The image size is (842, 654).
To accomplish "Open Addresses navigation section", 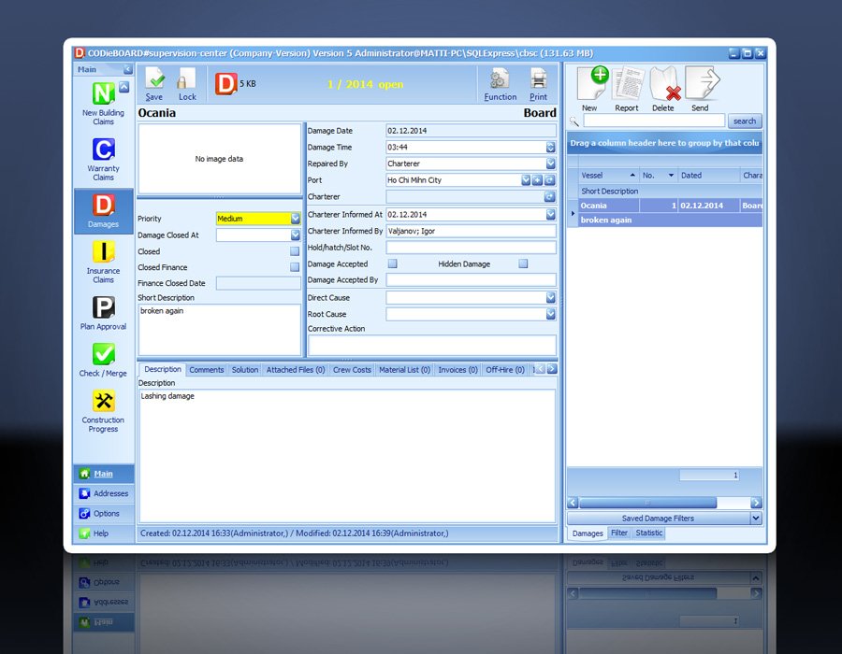I will point(103,493).
